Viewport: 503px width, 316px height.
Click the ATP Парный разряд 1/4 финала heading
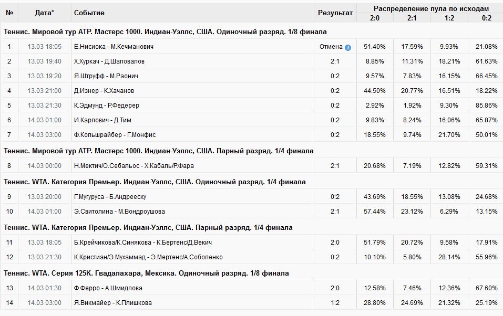click(159, 151)
